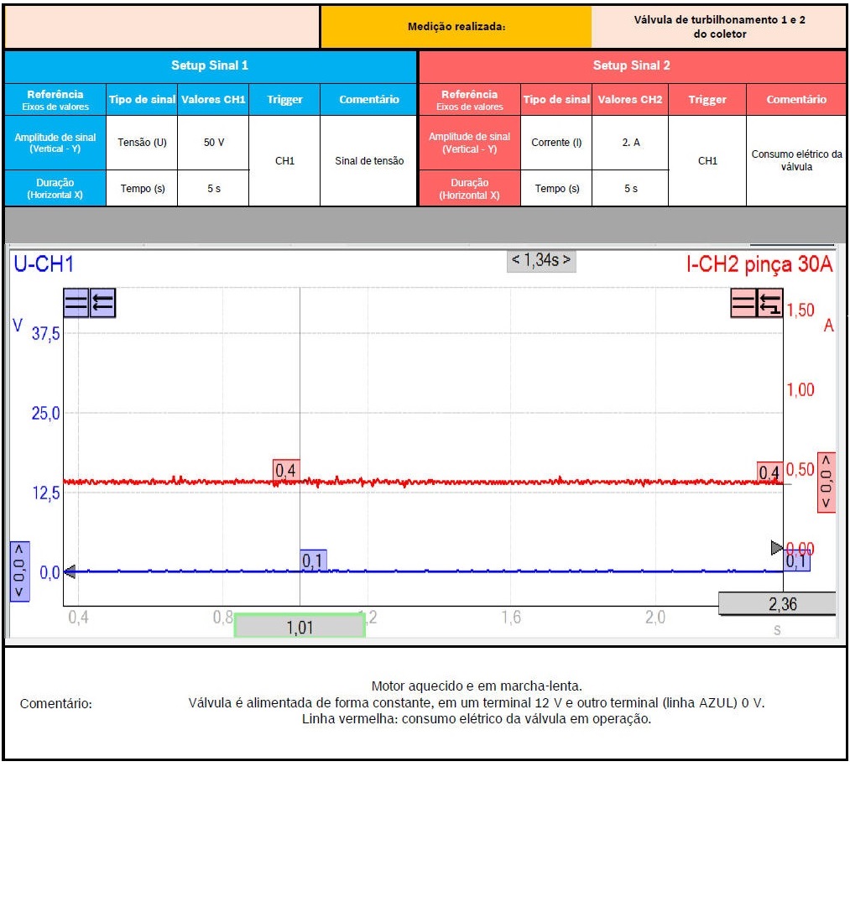Click the blue CH1 horizontal lines icon
850x918 pixels.
[76, 303]
